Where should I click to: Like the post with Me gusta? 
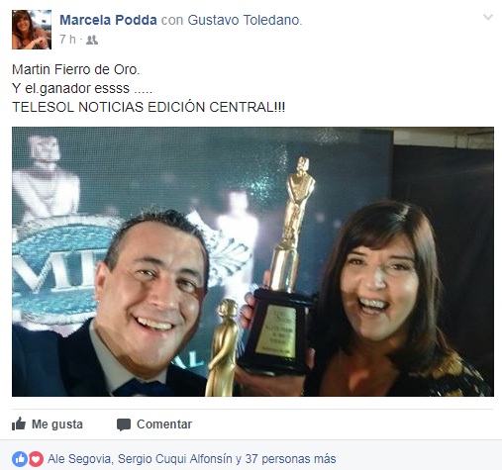48,424
